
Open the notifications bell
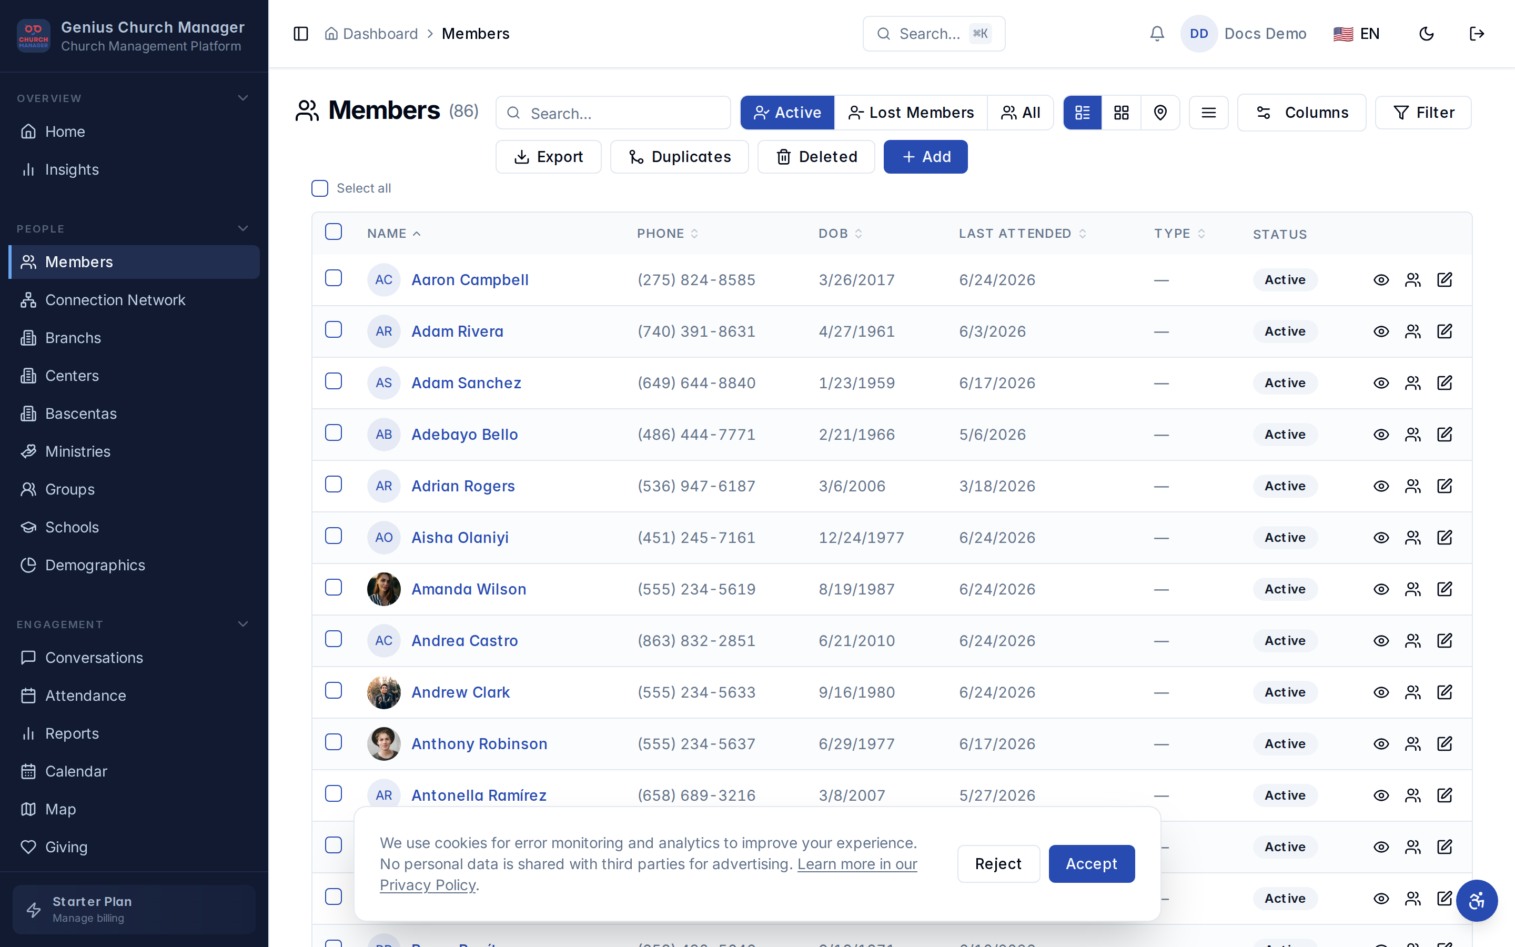pos(1157,34)
